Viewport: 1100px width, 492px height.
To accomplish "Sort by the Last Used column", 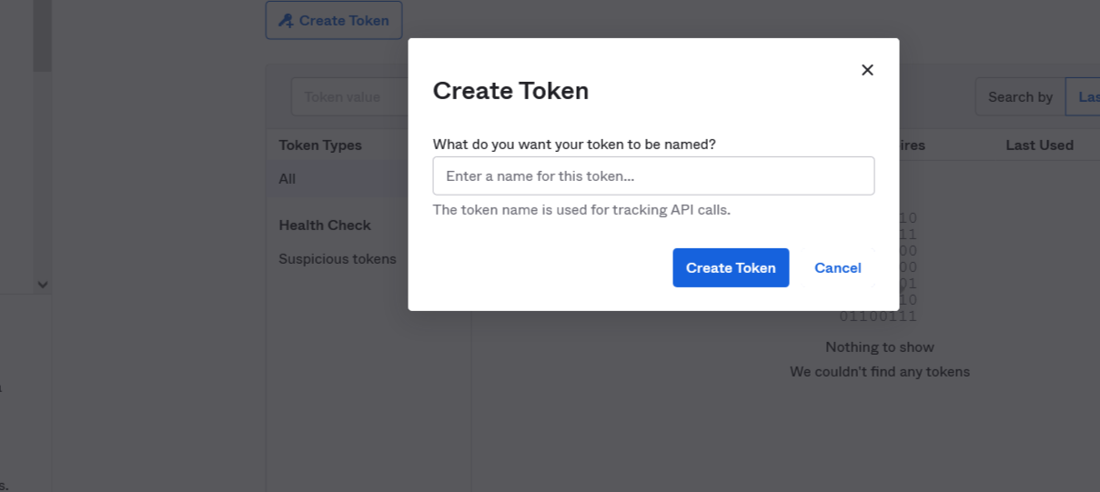I will tap(1039, 145).
